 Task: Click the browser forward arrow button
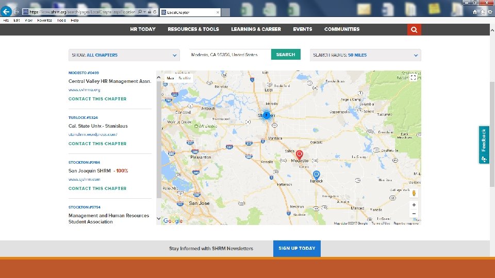16,12
